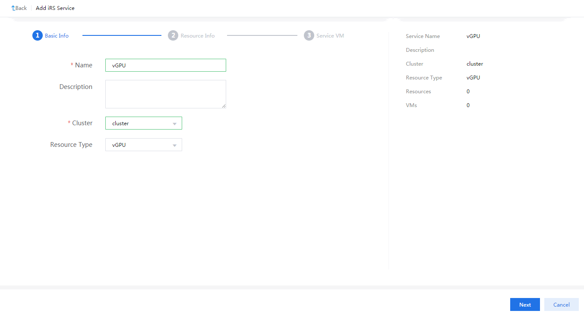Click the summary Description label
This screenshot has height=317, width=584.
click(420, 50)
